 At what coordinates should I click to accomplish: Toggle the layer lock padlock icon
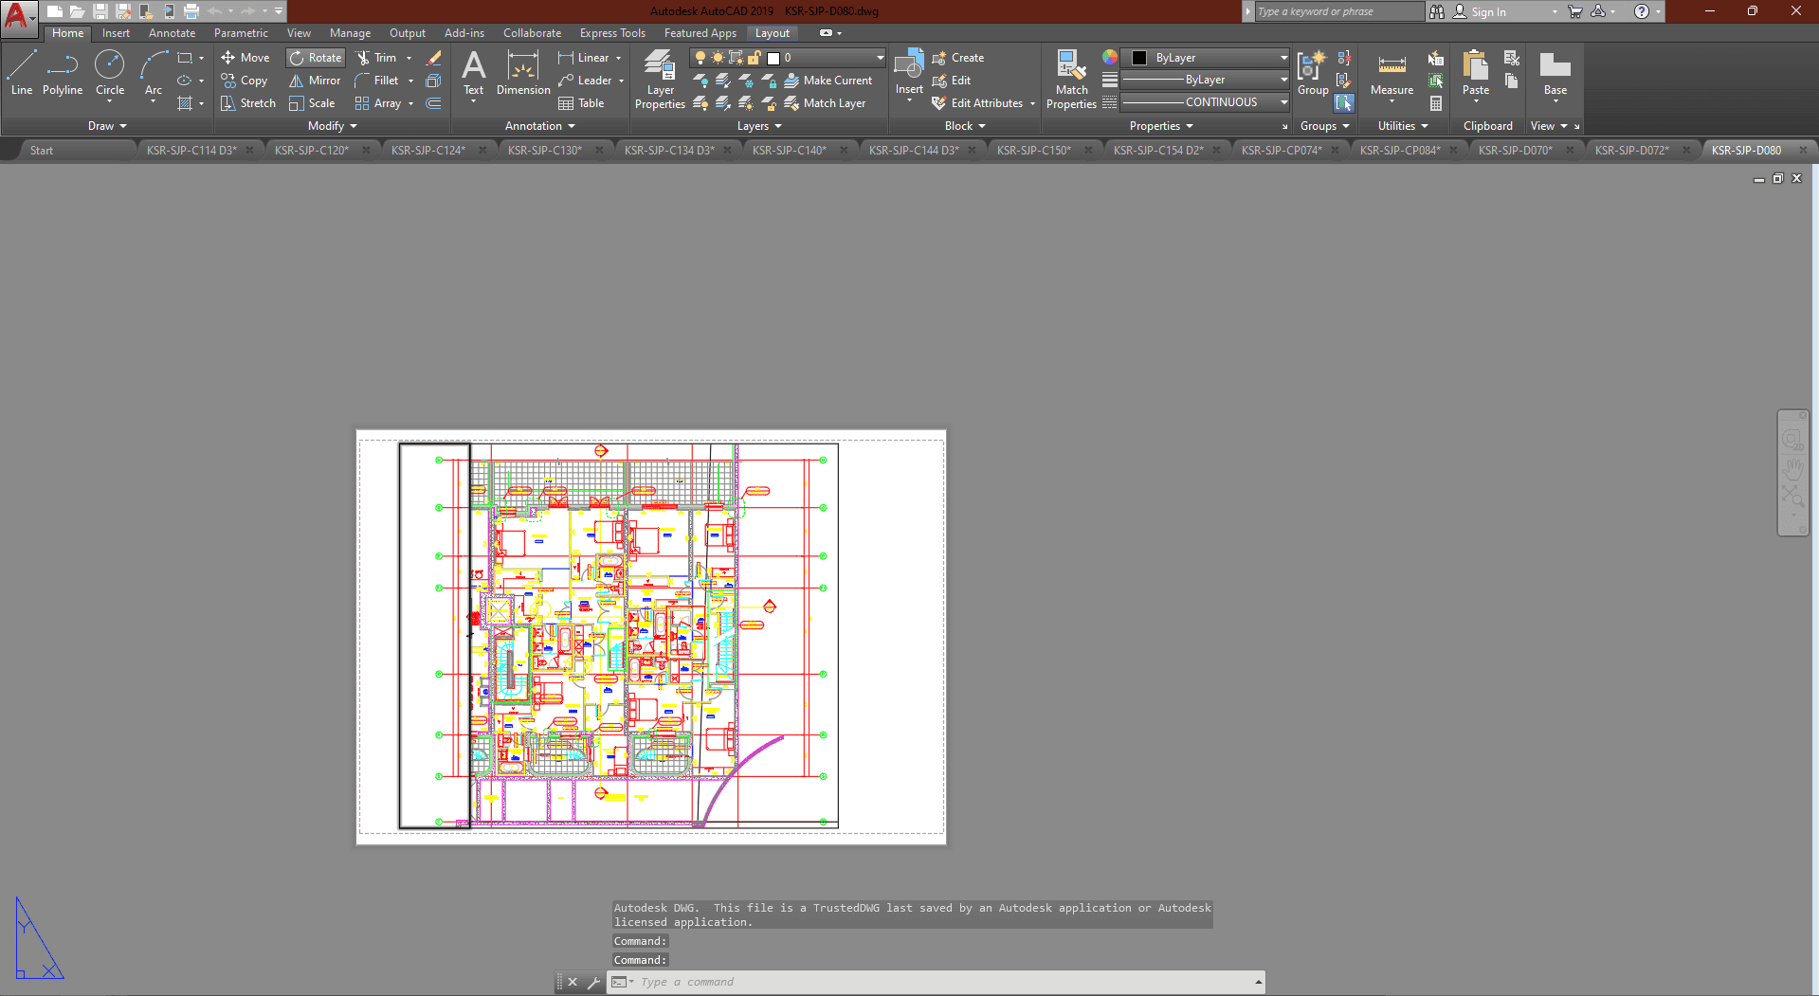coord(755,58)
